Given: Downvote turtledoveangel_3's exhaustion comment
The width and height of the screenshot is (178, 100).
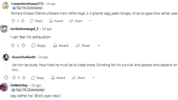Looking at the screenshot, I should pos(23,45).
